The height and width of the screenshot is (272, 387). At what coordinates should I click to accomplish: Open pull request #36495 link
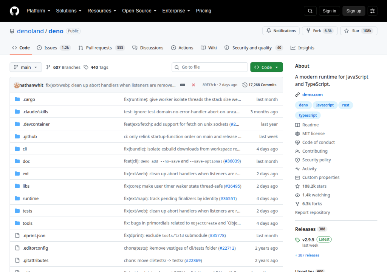click(232, 186)
